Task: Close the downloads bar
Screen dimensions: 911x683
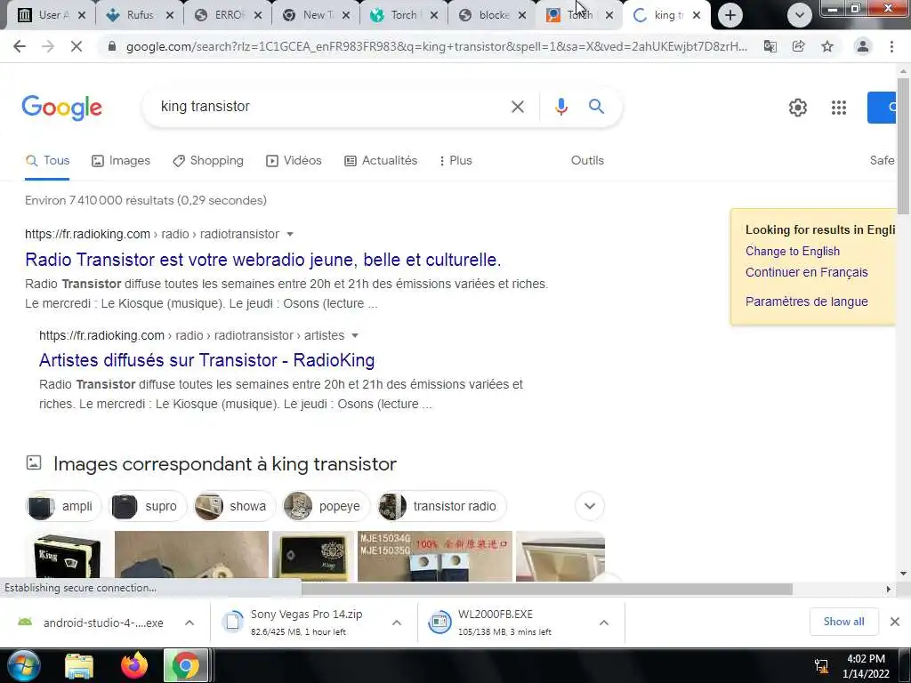Action: click(x=895, y=622)
